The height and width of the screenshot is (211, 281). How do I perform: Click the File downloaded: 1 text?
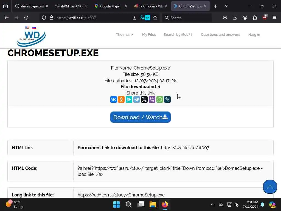[x=140, y=87]
